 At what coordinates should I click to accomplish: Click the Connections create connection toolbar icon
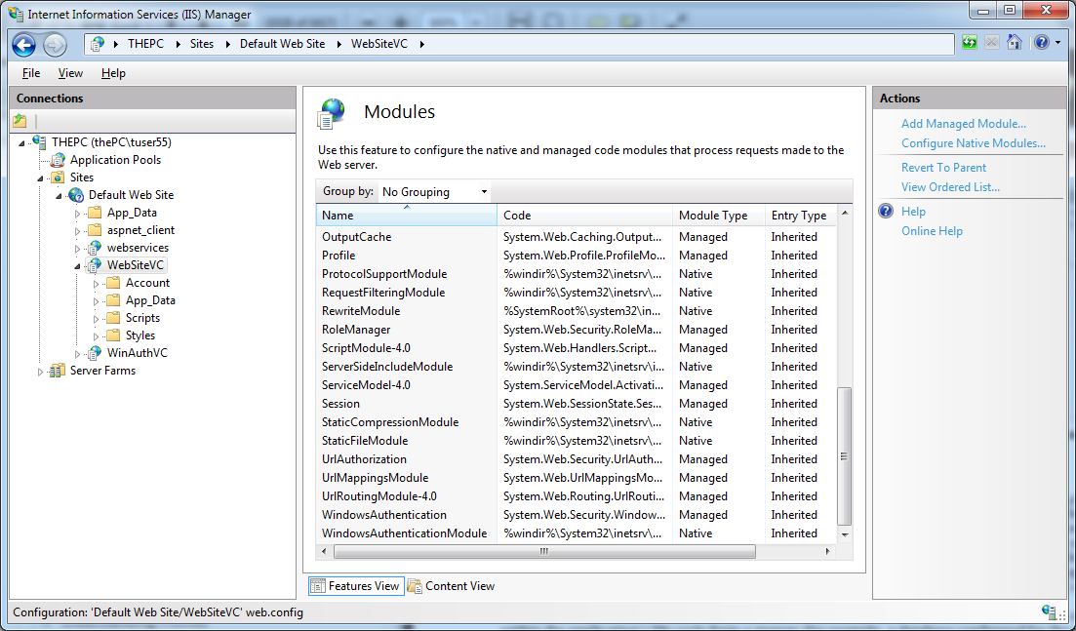pyautogui.click(x=20, y=121)
